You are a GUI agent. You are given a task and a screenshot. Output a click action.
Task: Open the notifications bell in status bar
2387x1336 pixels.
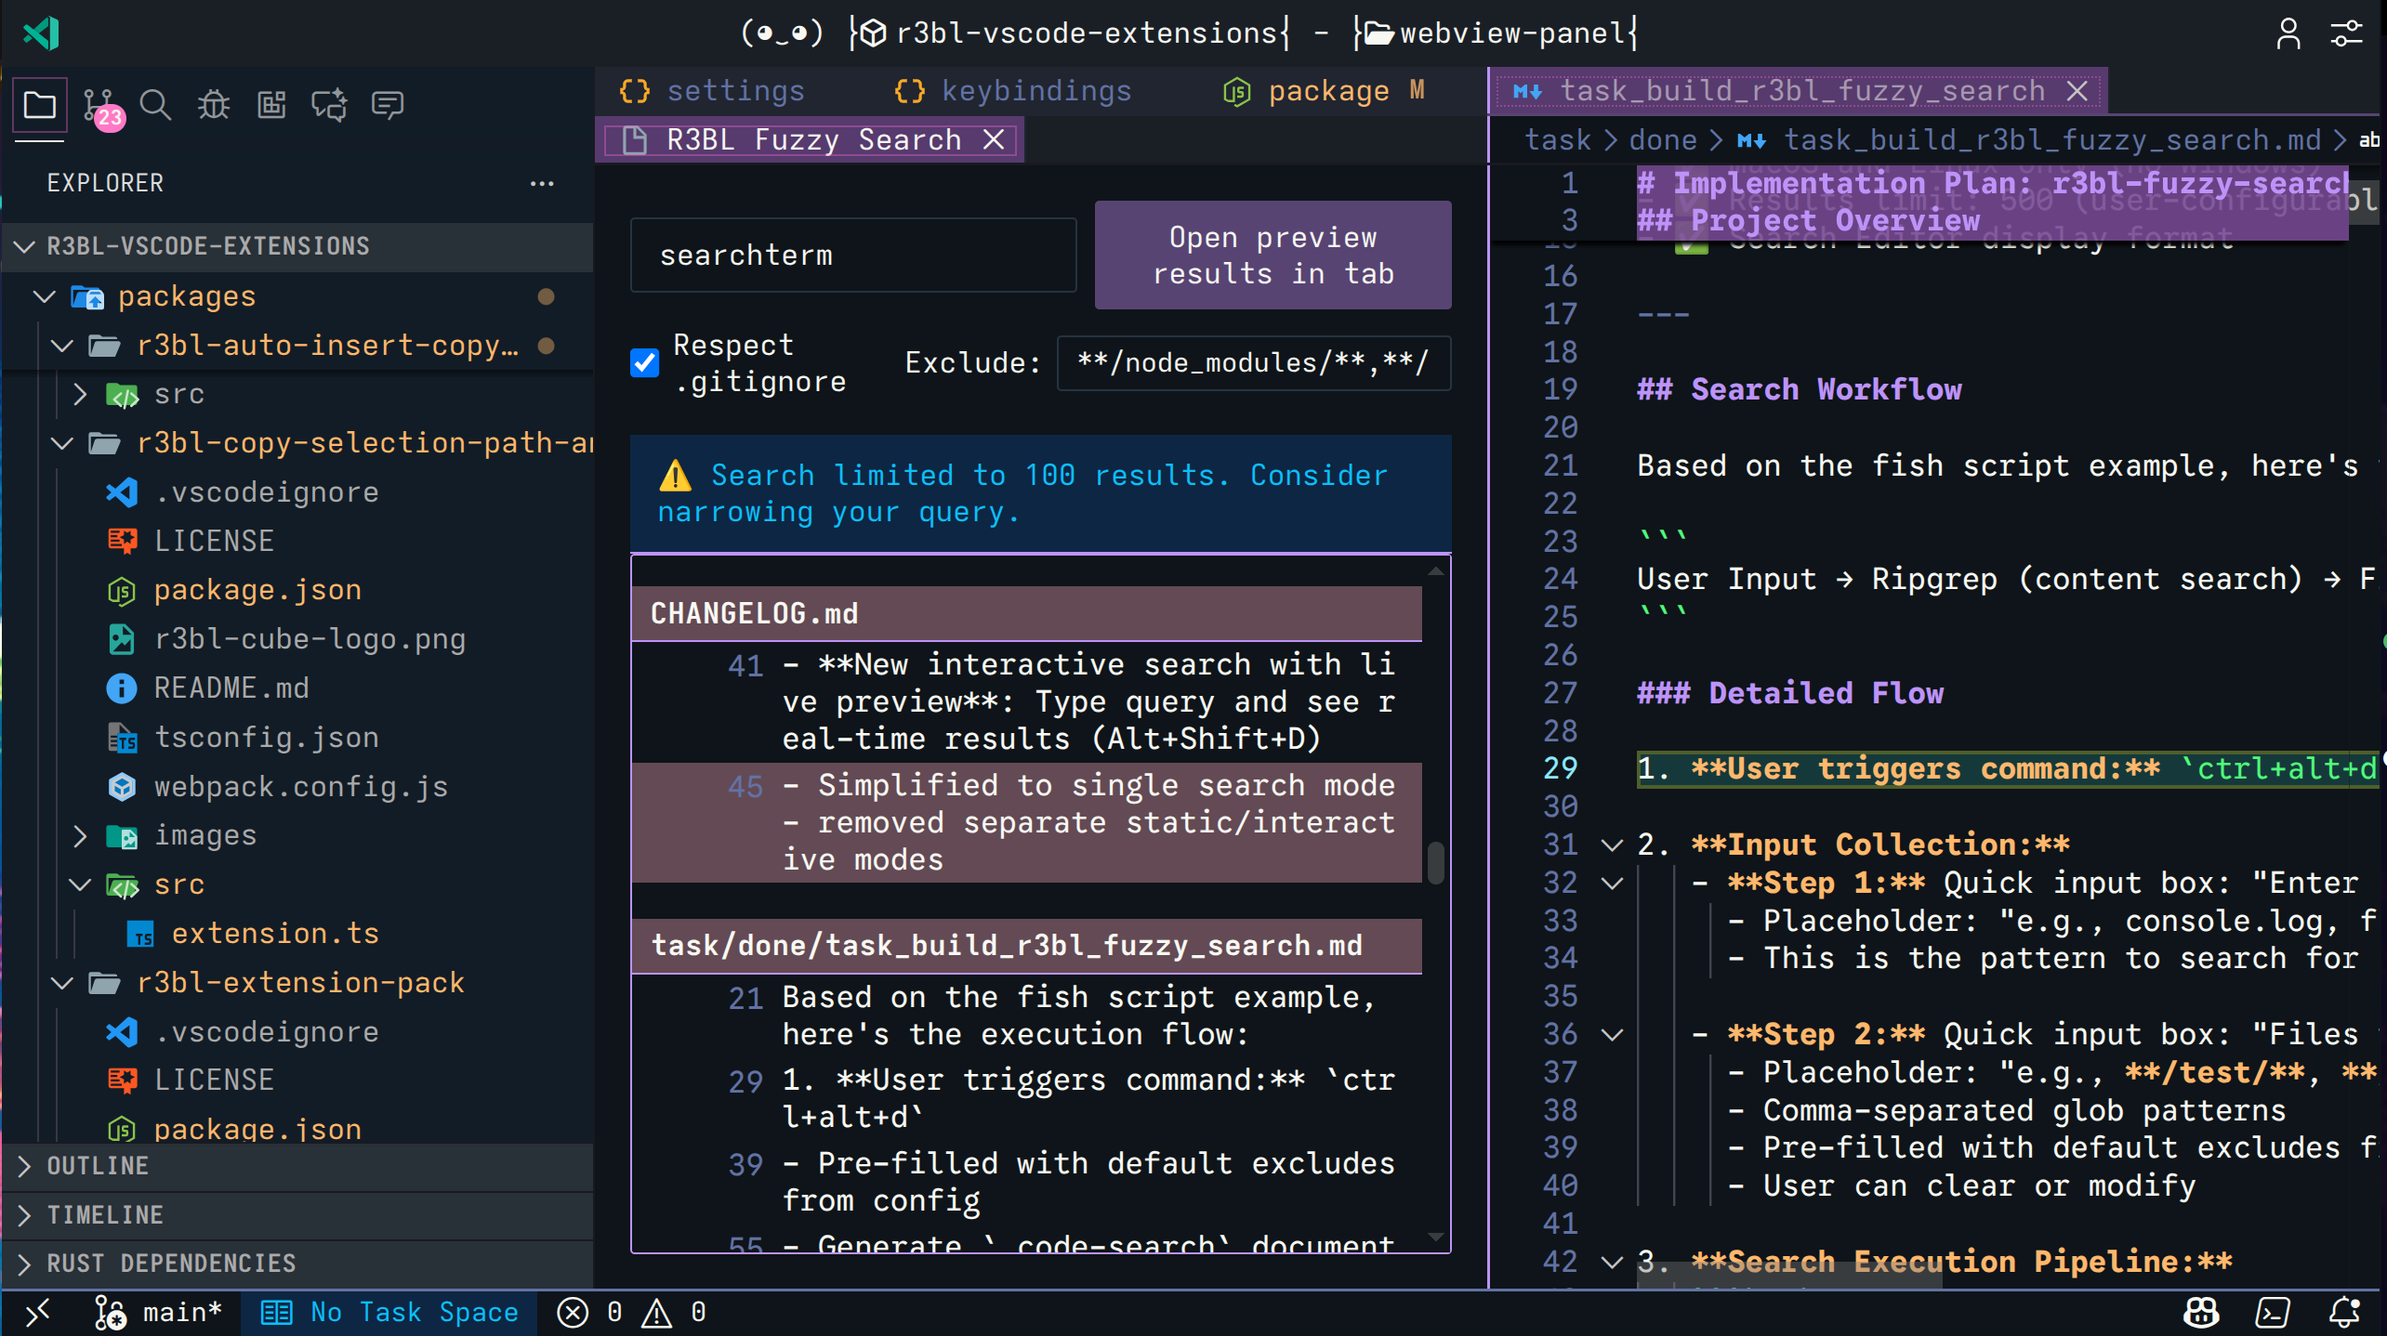pos(2343,1312)
